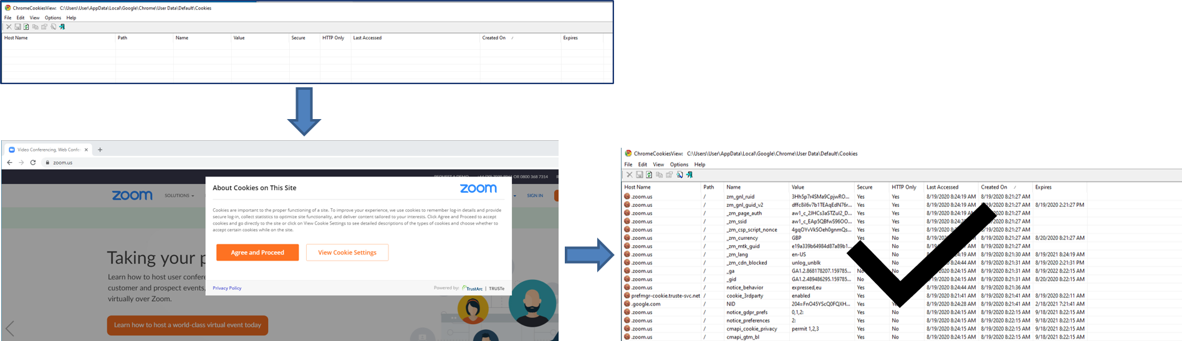Click Delete icon in top ChromeCookiesView window

(9, 27)
